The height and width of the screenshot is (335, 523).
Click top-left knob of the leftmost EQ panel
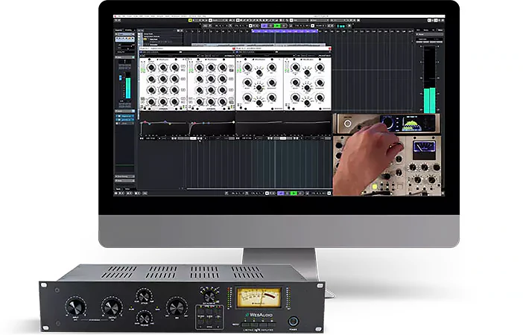click(x=151, y=68)
